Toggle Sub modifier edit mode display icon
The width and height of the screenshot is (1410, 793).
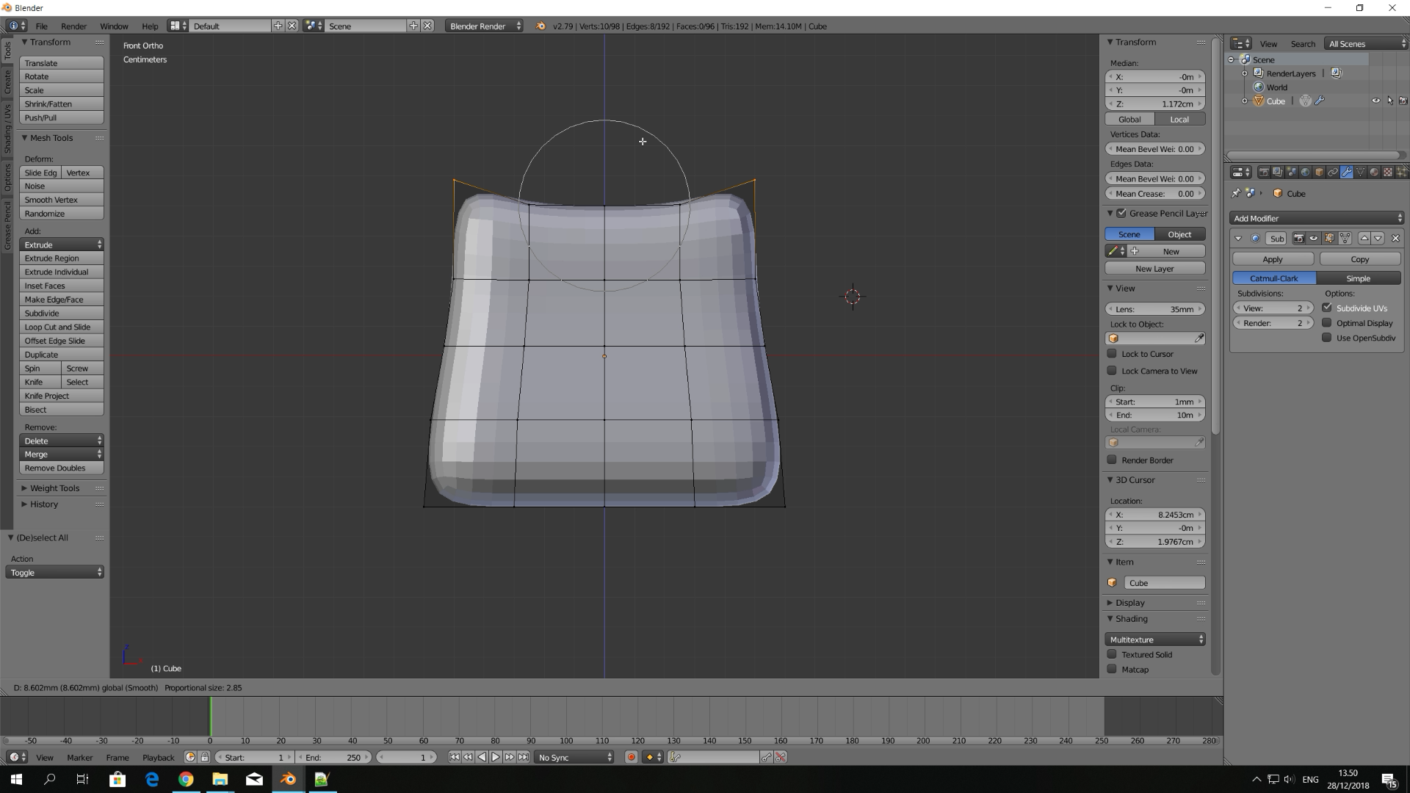pyautogui.click(x=1329, y=238)
